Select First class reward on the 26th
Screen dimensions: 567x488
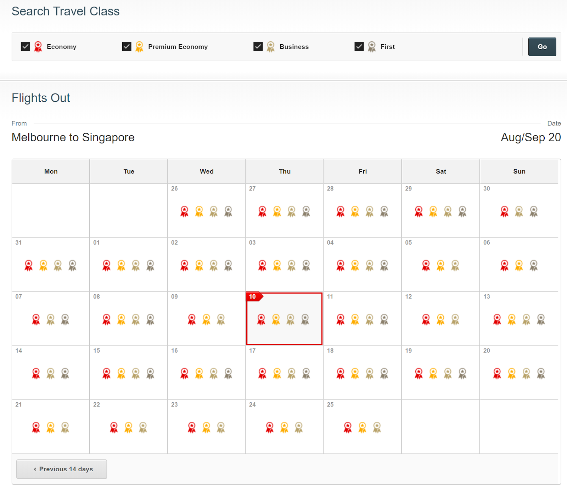(228, 211)
